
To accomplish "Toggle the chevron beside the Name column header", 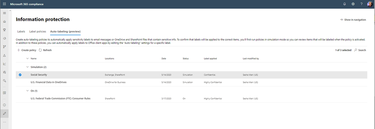I will tap(27, 58).
